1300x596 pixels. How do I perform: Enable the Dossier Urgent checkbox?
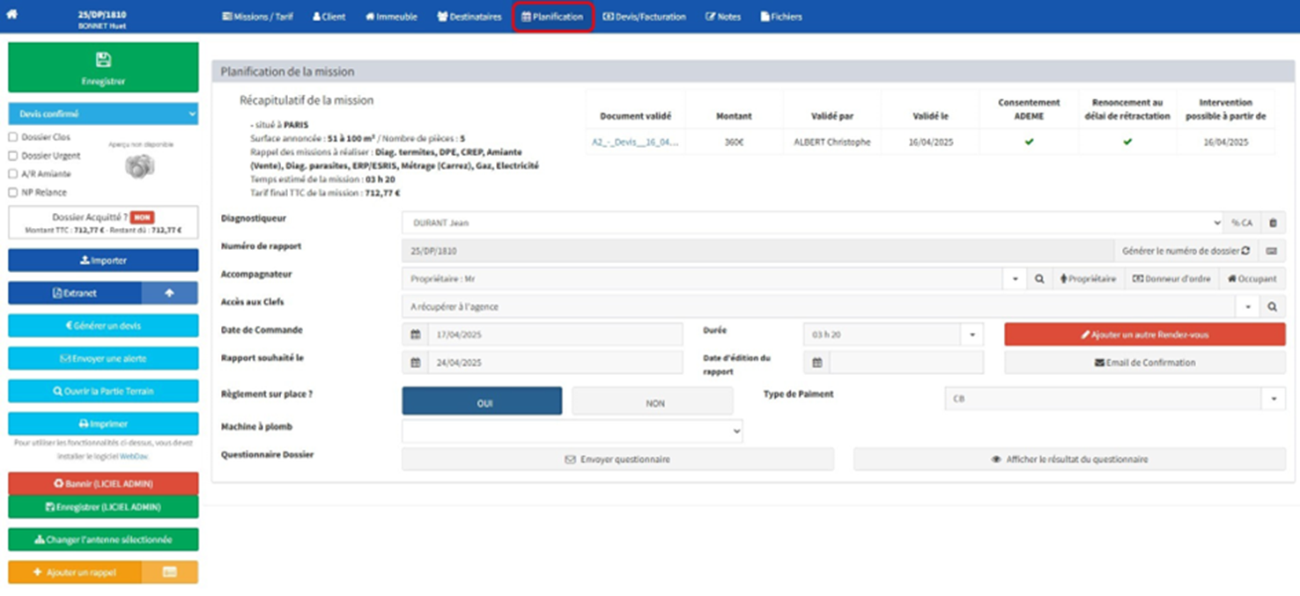pyautogui.click(x=13, y=156)
